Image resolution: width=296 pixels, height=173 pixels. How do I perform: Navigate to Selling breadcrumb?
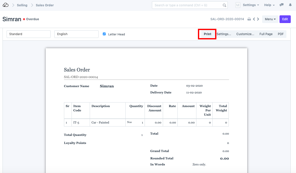click(x=22, y=5)
